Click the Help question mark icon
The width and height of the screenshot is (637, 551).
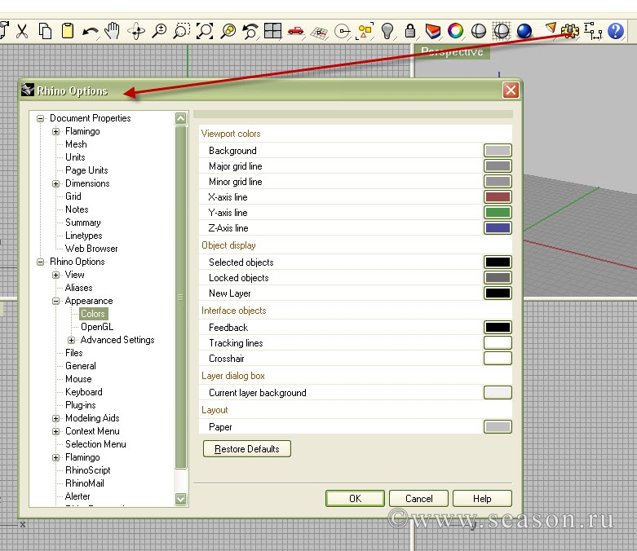click(x=616, y=31)
